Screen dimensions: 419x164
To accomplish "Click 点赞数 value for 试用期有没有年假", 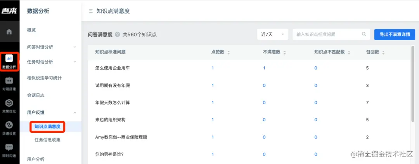I will pos(213,85).
